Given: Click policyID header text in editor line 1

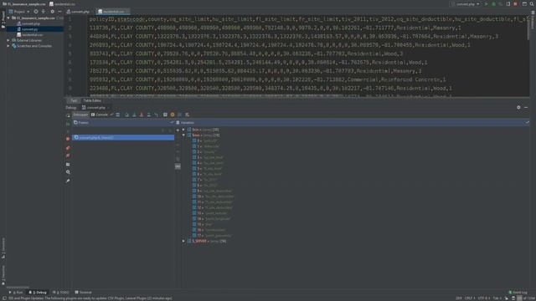Looking at the screenshot, I should [101, 19].
